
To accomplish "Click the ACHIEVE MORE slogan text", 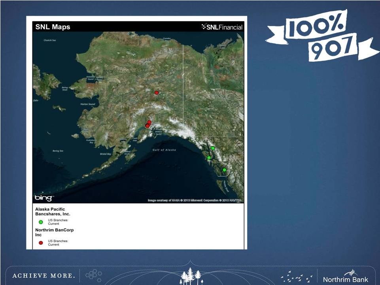I will (43, 276).
